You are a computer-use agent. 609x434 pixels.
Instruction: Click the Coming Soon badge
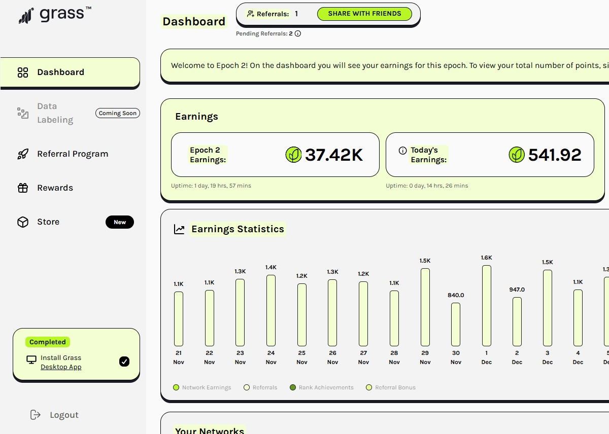[118, 113]
